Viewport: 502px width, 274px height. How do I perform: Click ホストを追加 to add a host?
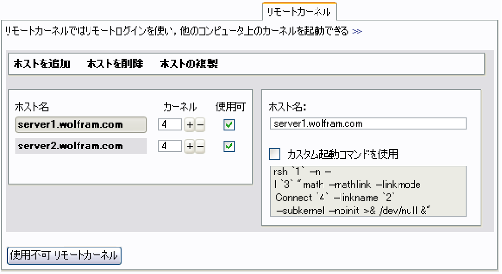42,64
